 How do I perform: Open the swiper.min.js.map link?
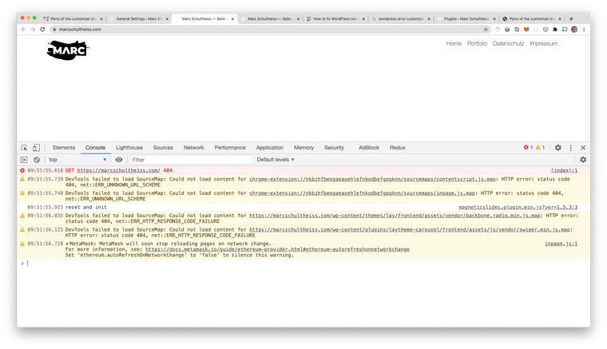pos(410,229)
